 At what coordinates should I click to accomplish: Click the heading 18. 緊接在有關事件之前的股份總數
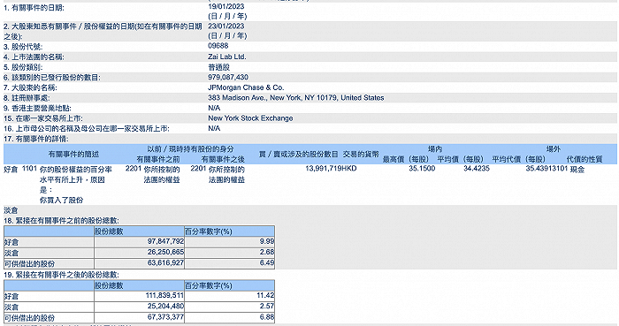pos(61,221)
